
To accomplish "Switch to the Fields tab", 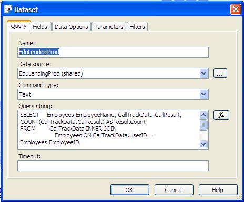I will (41, 27).
